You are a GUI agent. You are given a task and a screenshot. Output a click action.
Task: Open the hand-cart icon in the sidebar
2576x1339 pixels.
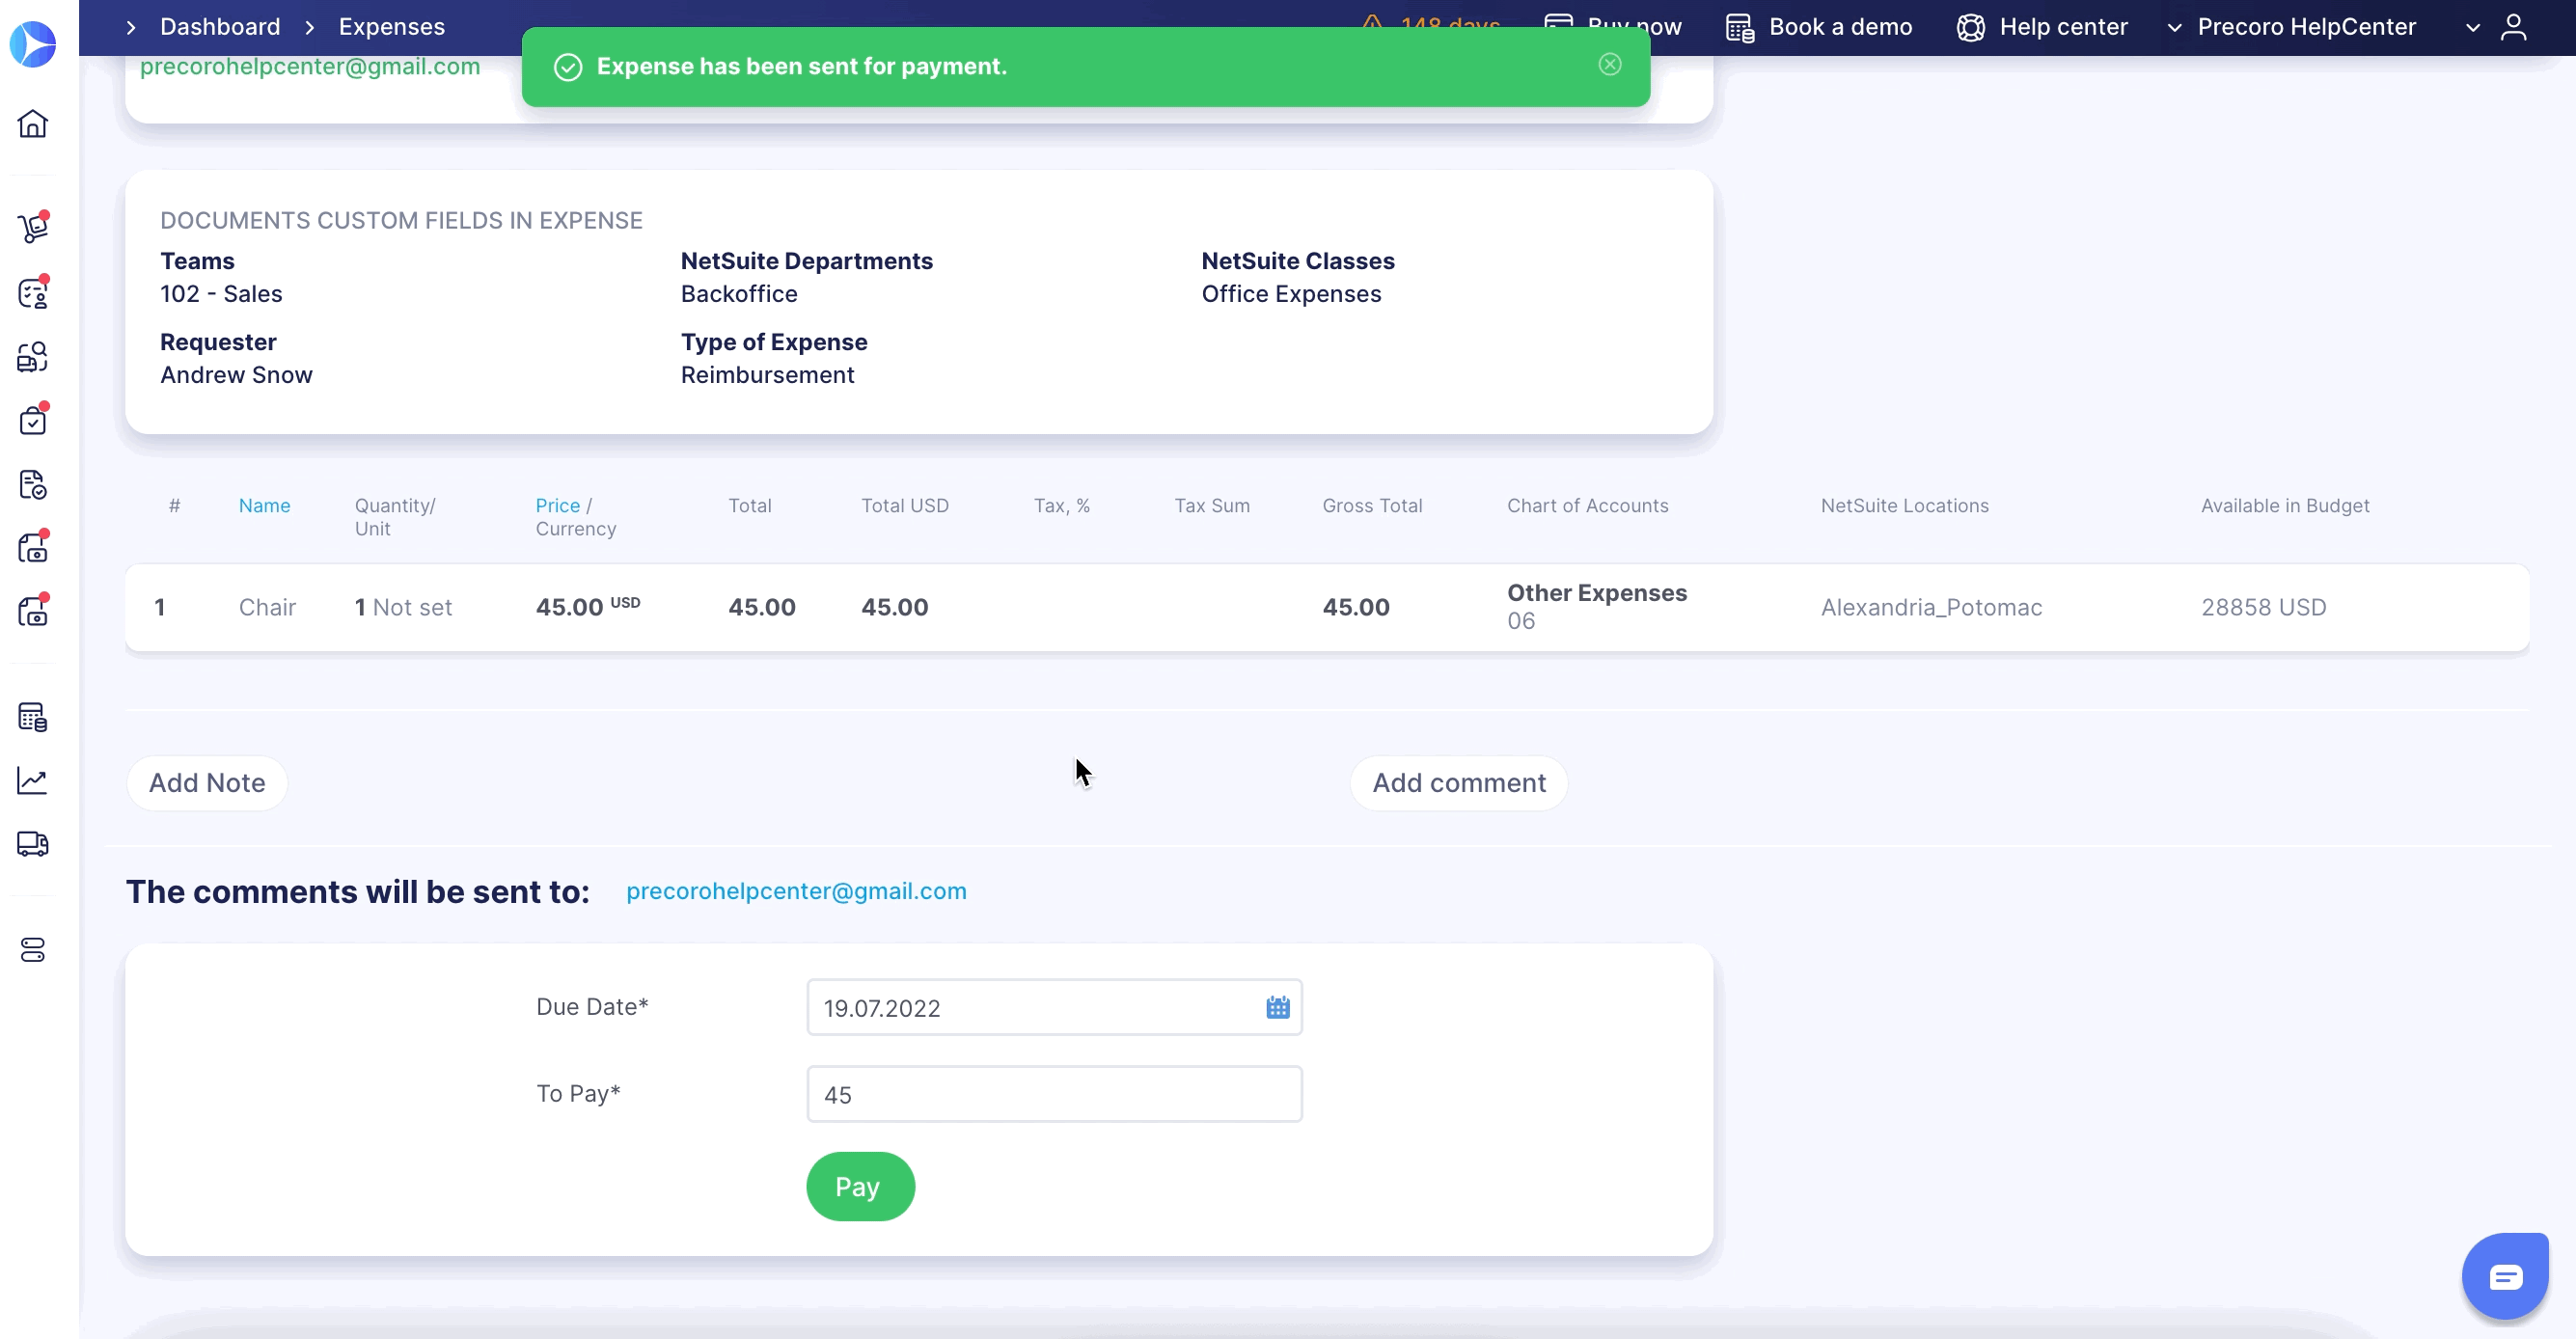33,228
